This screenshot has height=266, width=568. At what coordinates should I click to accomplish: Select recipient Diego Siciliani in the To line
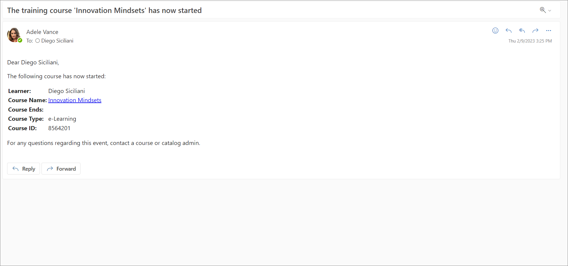pos(57,41)
